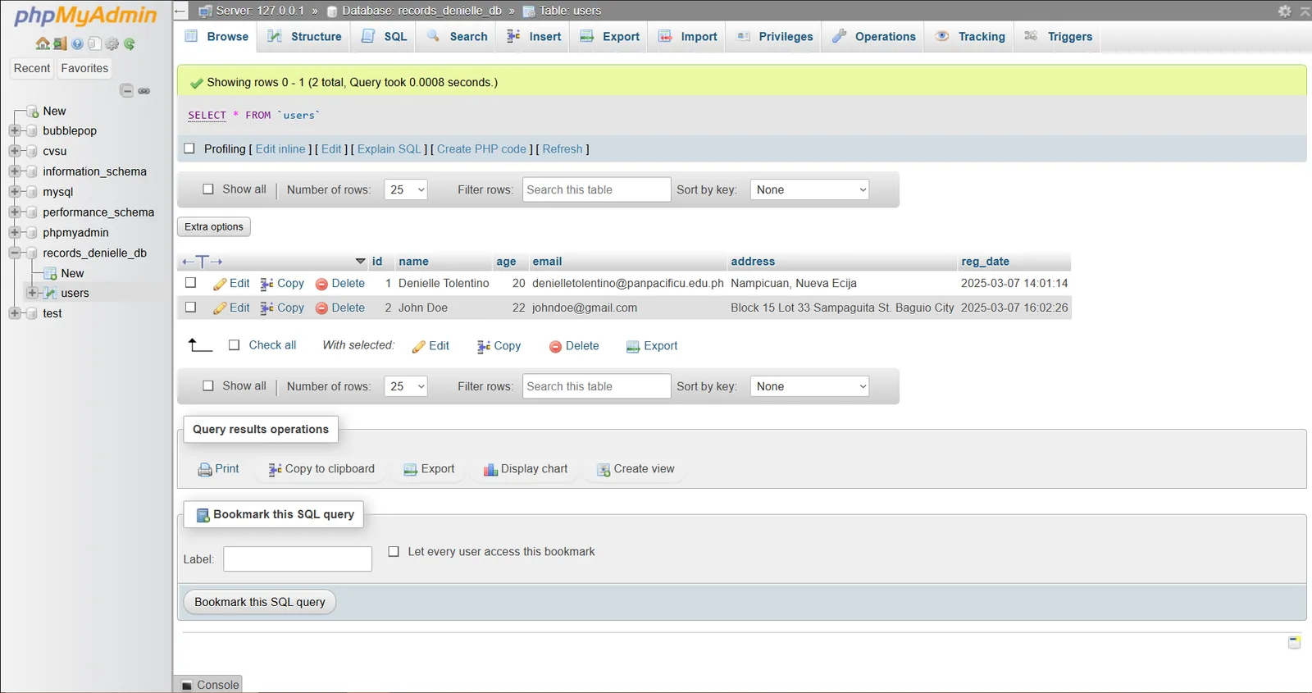
Task: Hide navigation panel arrow icon
Action: pos(180,11)
